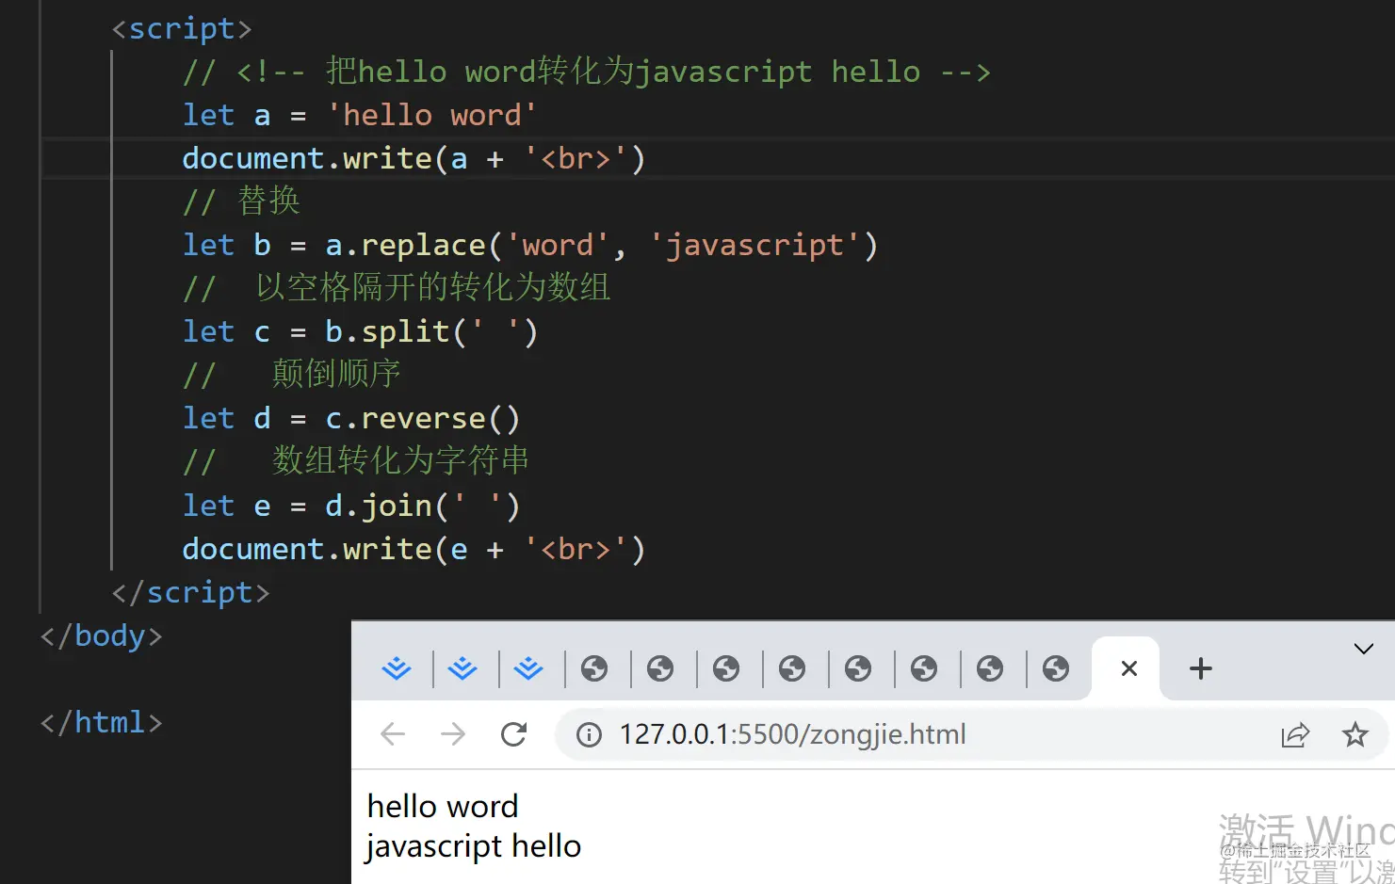Viewport: 1395px width, 884px height.
Task: Reload the zongjie.html page
Action: click(x=513, y=734)
